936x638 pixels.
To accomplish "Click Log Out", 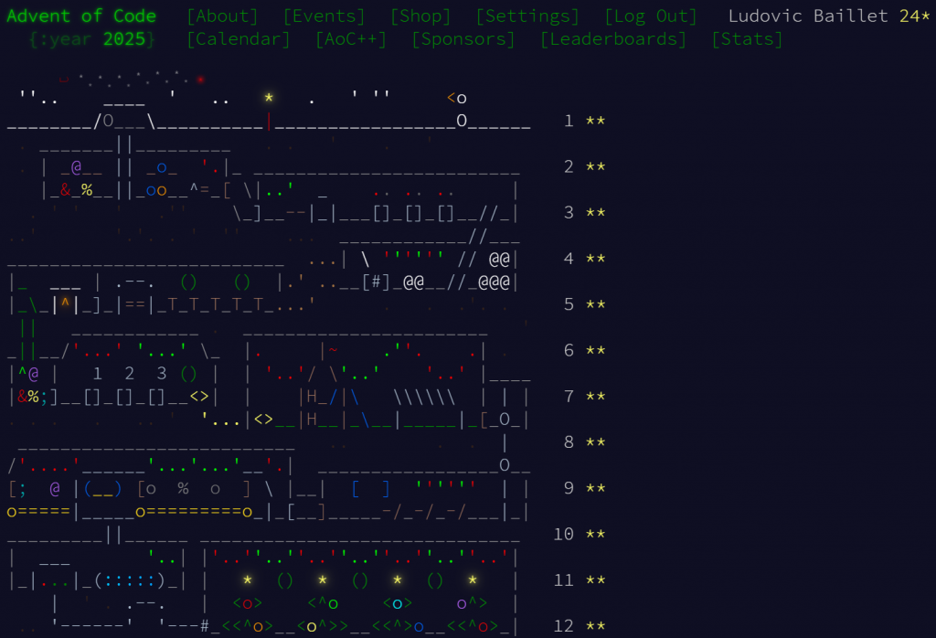I will [x=650, y=16].
